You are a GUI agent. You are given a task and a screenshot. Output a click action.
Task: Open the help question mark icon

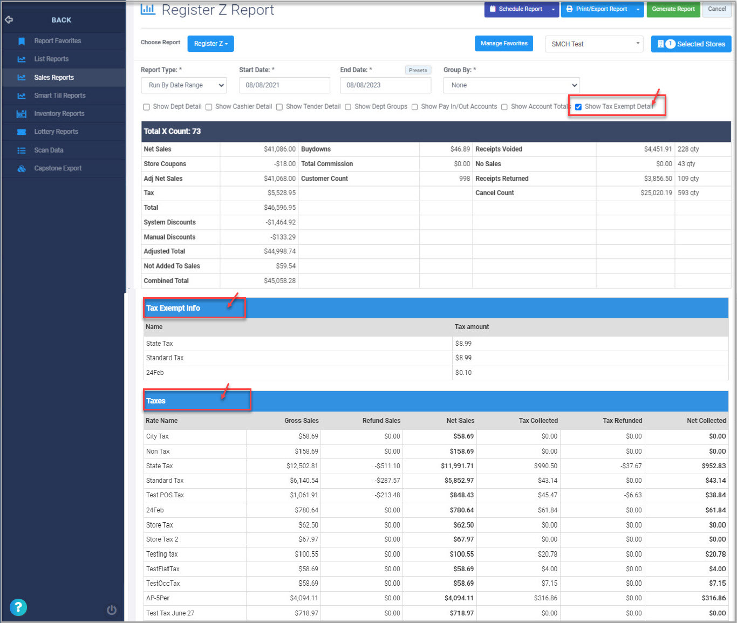point(18,607)
